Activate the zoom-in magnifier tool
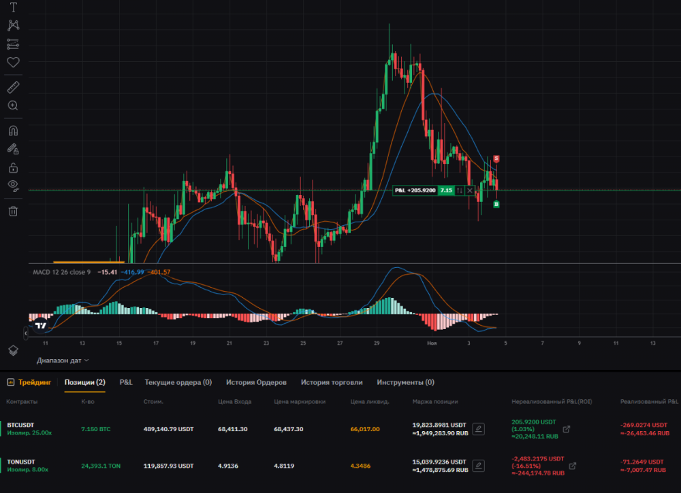This screenshot has width=681, height=493. [x=13, y=105]
